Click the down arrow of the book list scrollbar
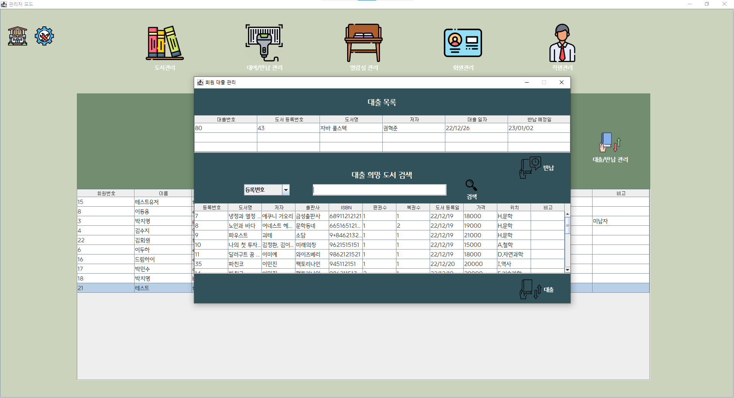Screen dimensions: 734x398 [567, 270]
